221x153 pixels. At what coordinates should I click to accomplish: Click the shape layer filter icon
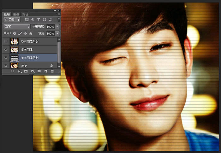point(45,20)
